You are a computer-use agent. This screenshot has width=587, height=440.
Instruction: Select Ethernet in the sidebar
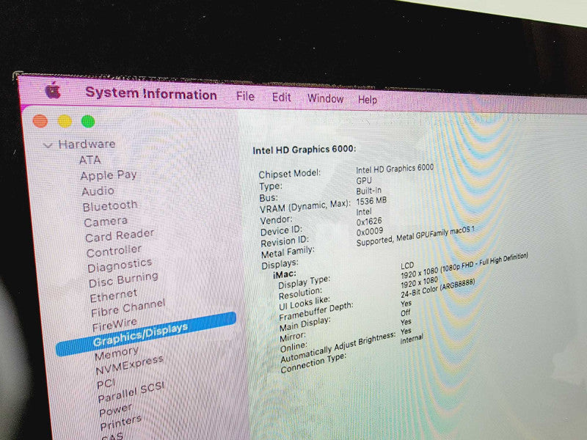pos(114,296)
